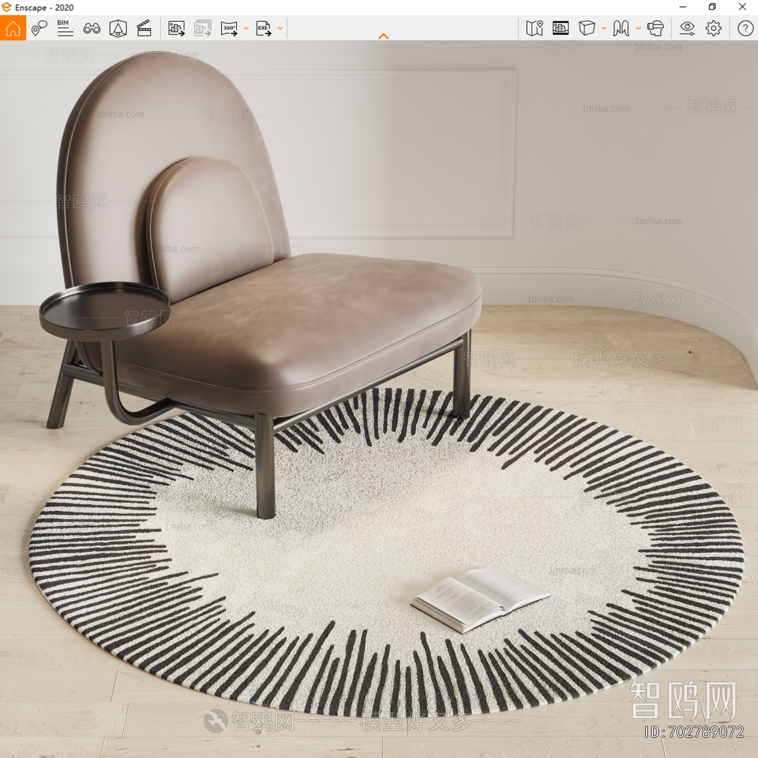Expand the EXE export dropdown arrow
Image resolution: width=758 pixels, height=758 pixels.
coord(280,28)
